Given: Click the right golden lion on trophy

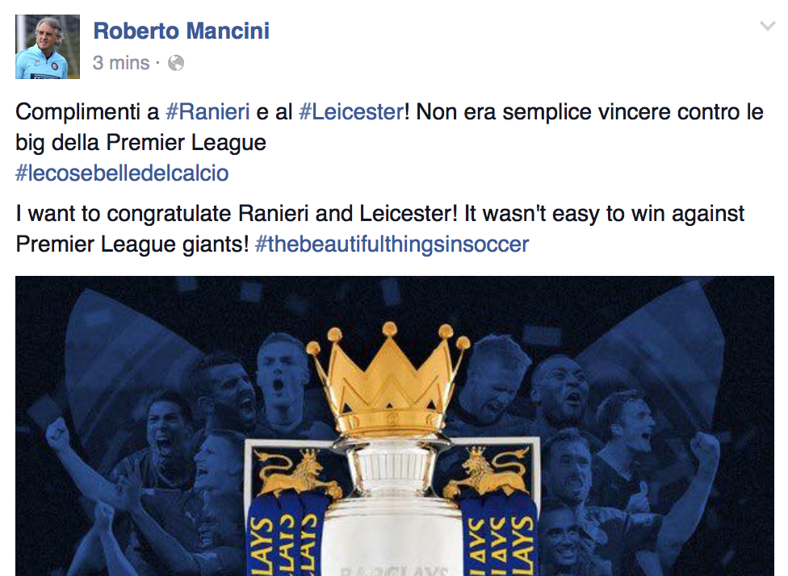Looking at the screenshot, I should click(x=483, y=474).
